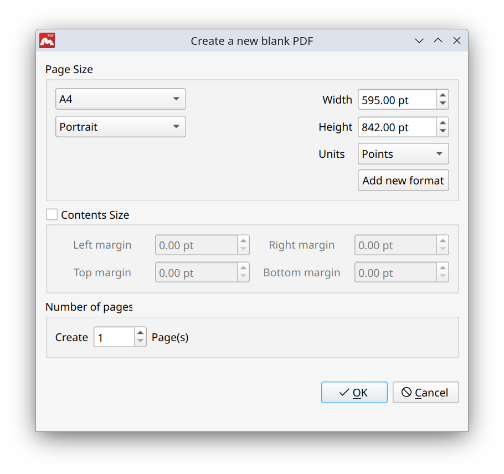Image resolution: width=504 pixels, height=474 pixels.
Task: Click the Master PDF Editor app icon
Action: pyautogui.click(x=47, y=40)
